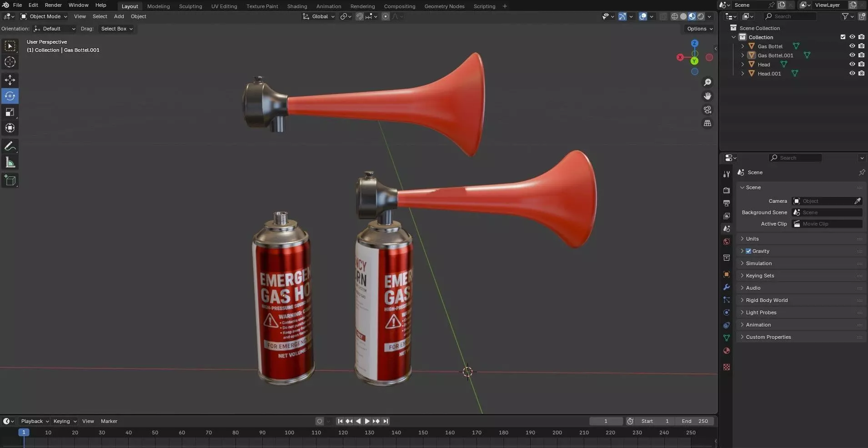This screenshot has width=868, height=448.
Task: Click the End frame field
Action: pos(694,421)
